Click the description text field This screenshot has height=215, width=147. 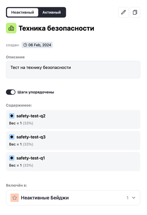tap(73, 70)
